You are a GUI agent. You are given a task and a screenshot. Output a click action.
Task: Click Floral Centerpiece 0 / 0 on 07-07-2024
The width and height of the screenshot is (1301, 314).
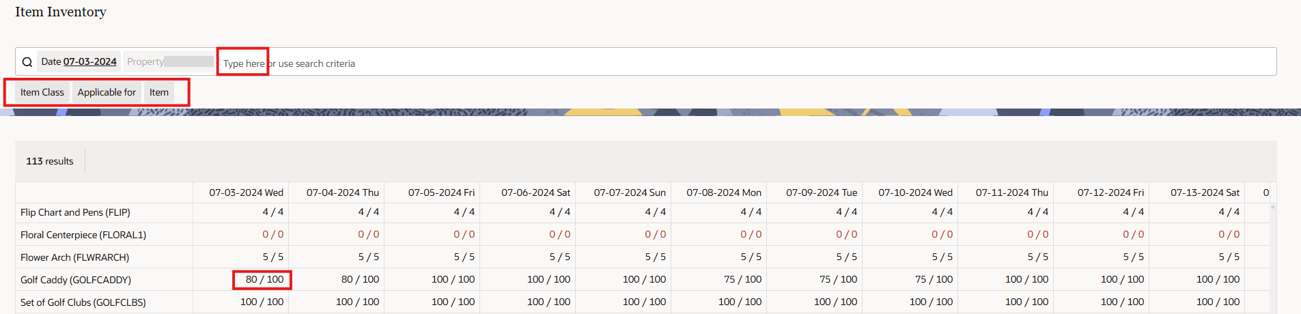[656, 234]
